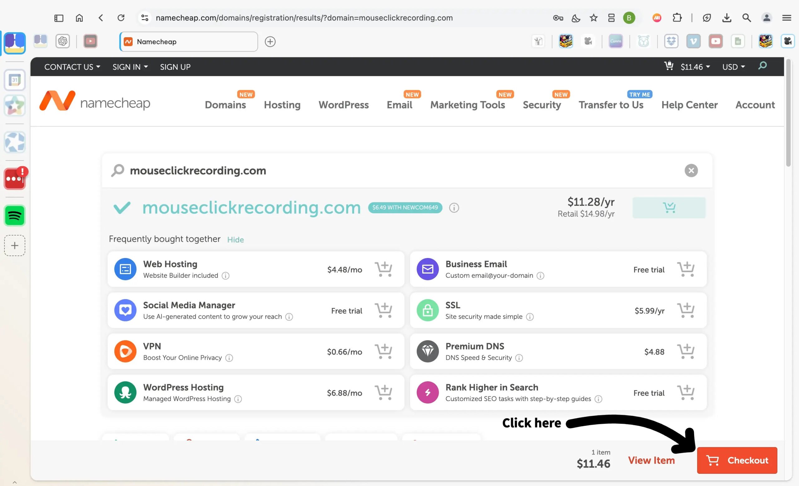
Task: Add Premium DNS to cart
Action: pos(686,352)
